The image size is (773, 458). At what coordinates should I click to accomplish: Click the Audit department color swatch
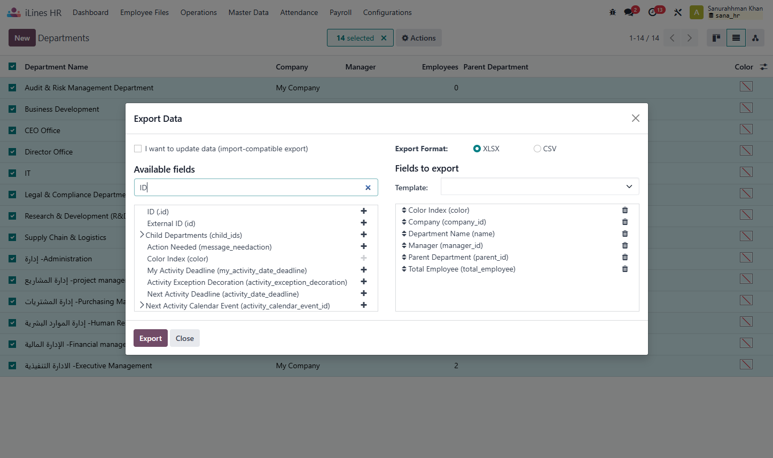point(746,87)
